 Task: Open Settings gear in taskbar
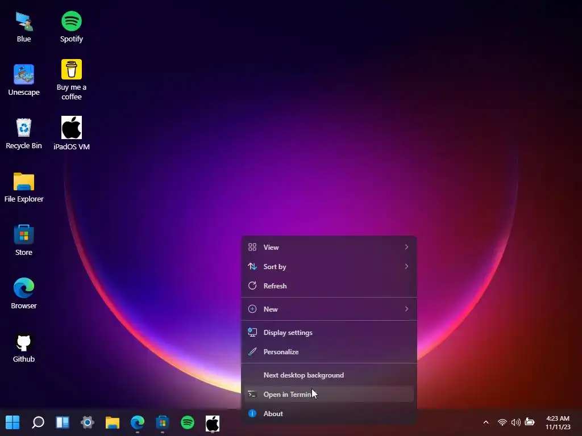coord(88,422)
